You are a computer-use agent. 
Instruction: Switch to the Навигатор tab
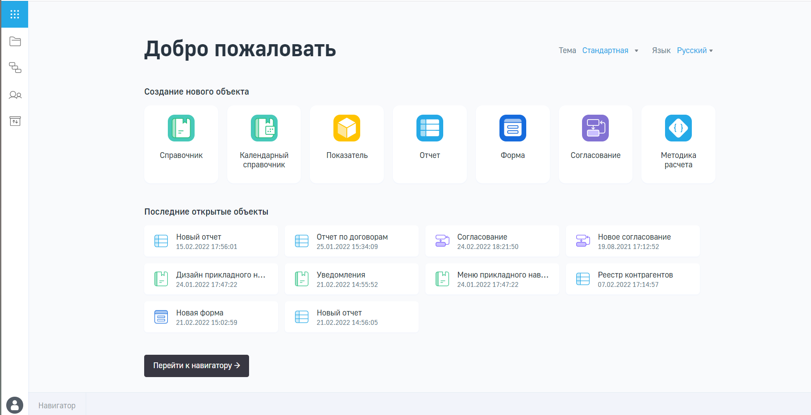[57, 405]
